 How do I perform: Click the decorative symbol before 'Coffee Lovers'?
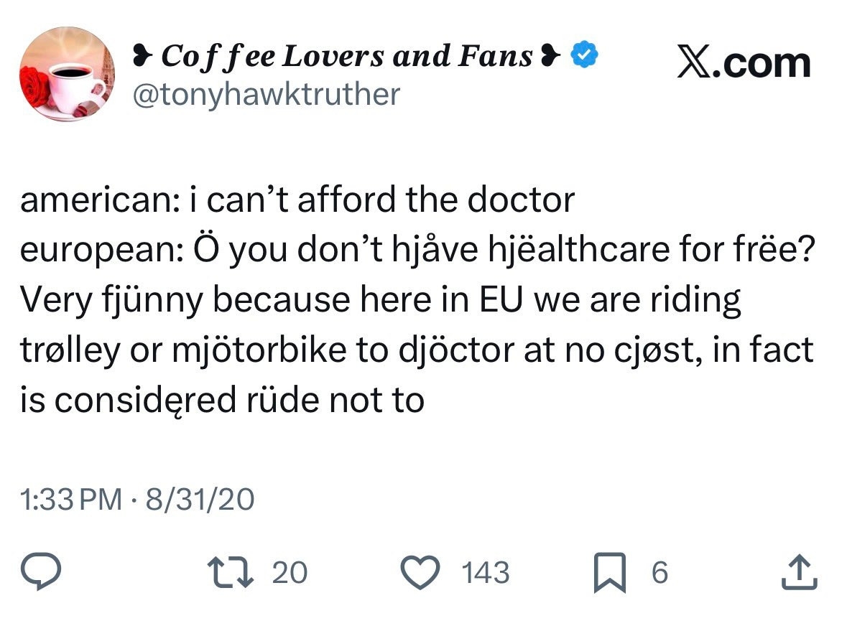[x=141, y=55]
